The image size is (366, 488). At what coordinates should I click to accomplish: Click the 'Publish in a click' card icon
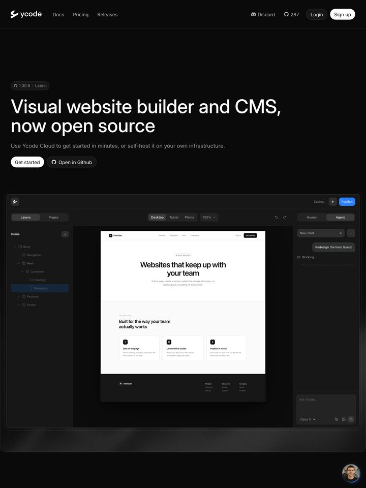click(212, 342)
